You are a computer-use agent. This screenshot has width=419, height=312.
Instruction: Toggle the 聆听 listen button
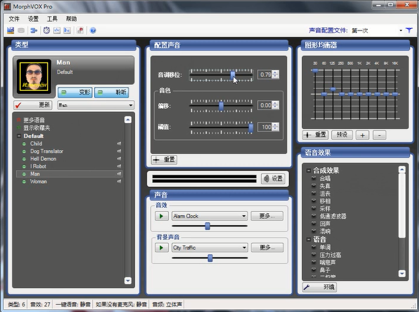point(111,93)
